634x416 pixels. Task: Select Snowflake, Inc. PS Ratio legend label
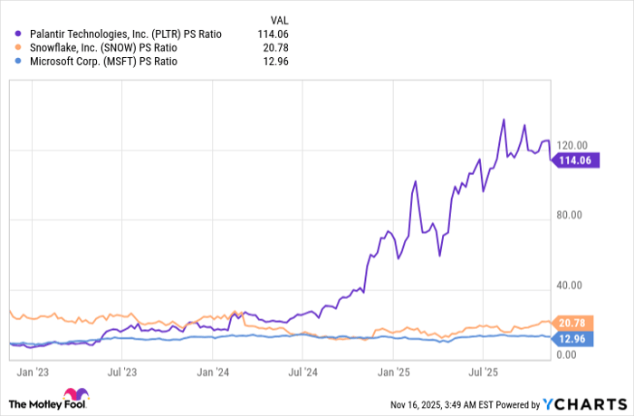tap(103, 48)
